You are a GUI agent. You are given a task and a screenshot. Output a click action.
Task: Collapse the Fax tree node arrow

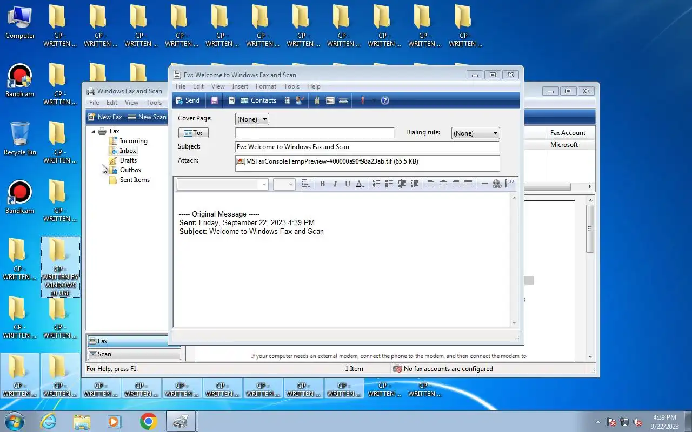pos(93,131)
